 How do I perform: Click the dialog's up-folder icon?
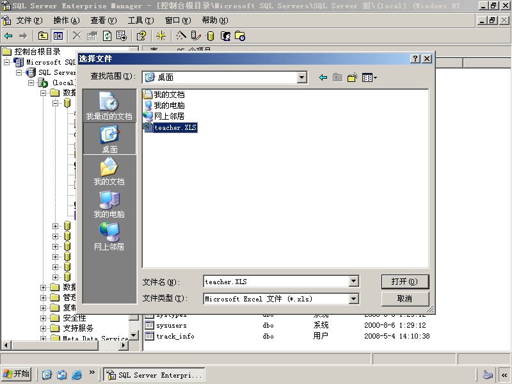pyautogui.click(x=338, y=77)
